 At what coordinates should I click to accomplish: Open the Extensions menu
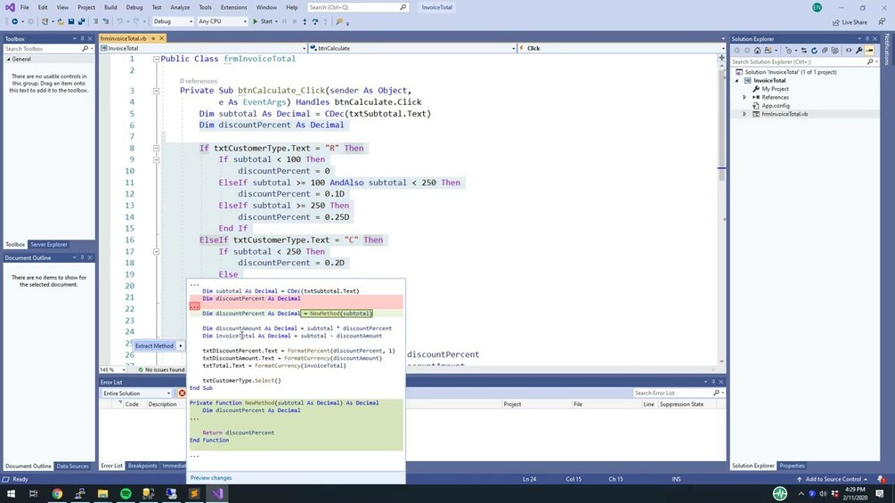click(x=233, y=7)
